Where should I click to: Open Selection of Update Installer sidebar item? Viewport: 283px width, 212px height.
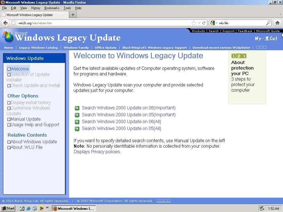[x=28, y=77]
